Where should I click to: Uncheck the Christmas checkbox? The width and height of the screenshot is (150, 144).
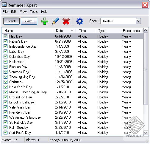coord(5,82)
